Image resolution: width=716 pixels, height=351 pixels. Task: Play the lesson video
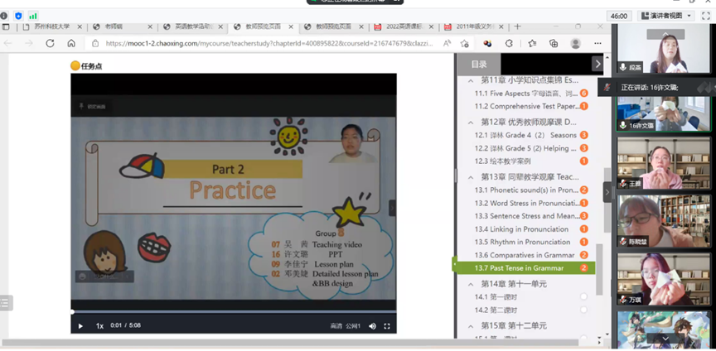click(x=80, y=326)
